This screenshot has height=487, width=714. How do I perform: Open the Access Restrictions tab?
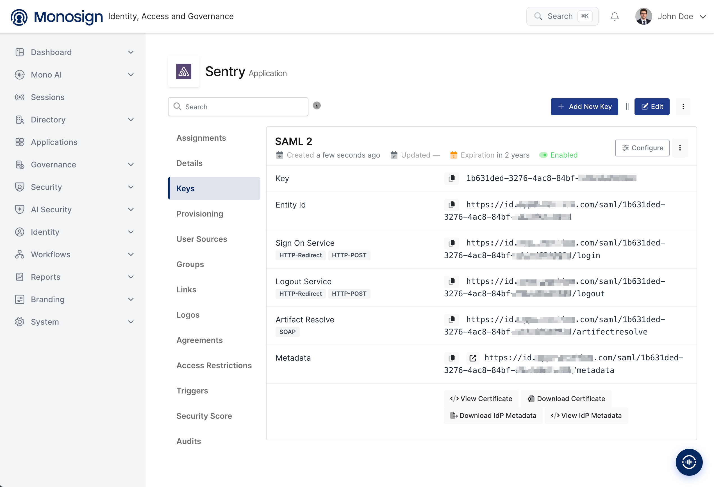(214, 365)
